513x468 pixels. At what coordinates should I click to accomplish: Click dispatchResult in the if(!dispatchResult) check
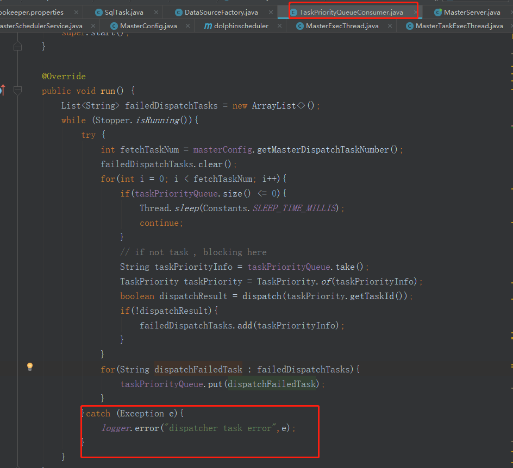(174, 311)
